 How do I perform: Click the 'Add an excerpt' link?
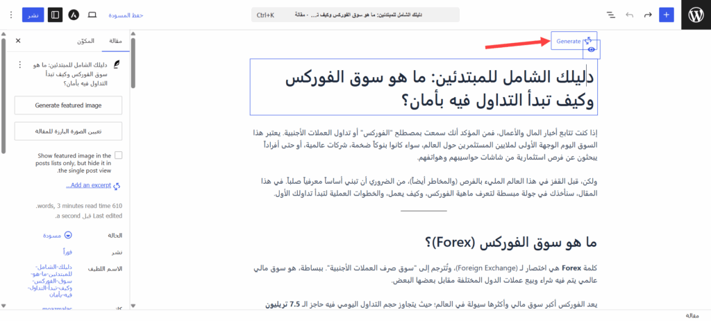[88, 186]
